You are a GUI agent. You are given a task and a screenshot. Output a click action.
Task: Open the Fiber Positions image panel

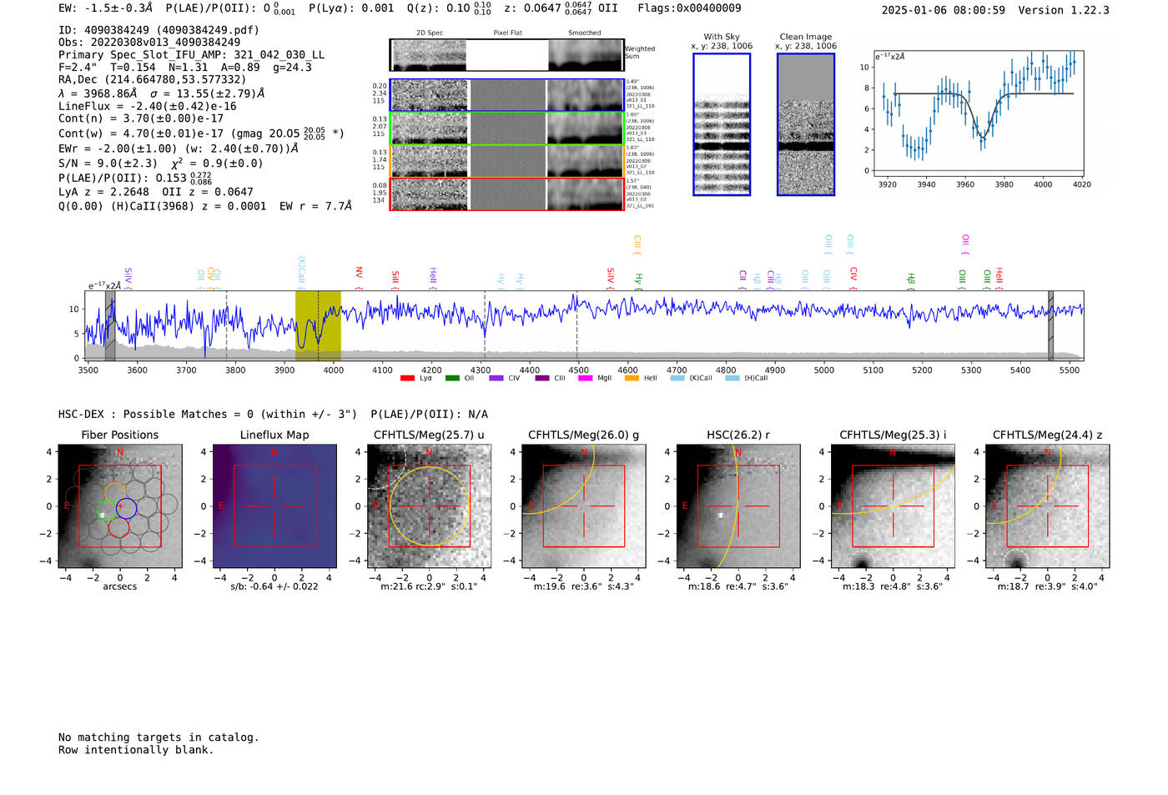pyautogui.click(x=120, y=506)
